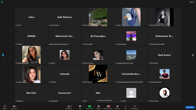Select channel zefanya's photo tile
This screenshot has height=110, width=196.
(31, 74)
